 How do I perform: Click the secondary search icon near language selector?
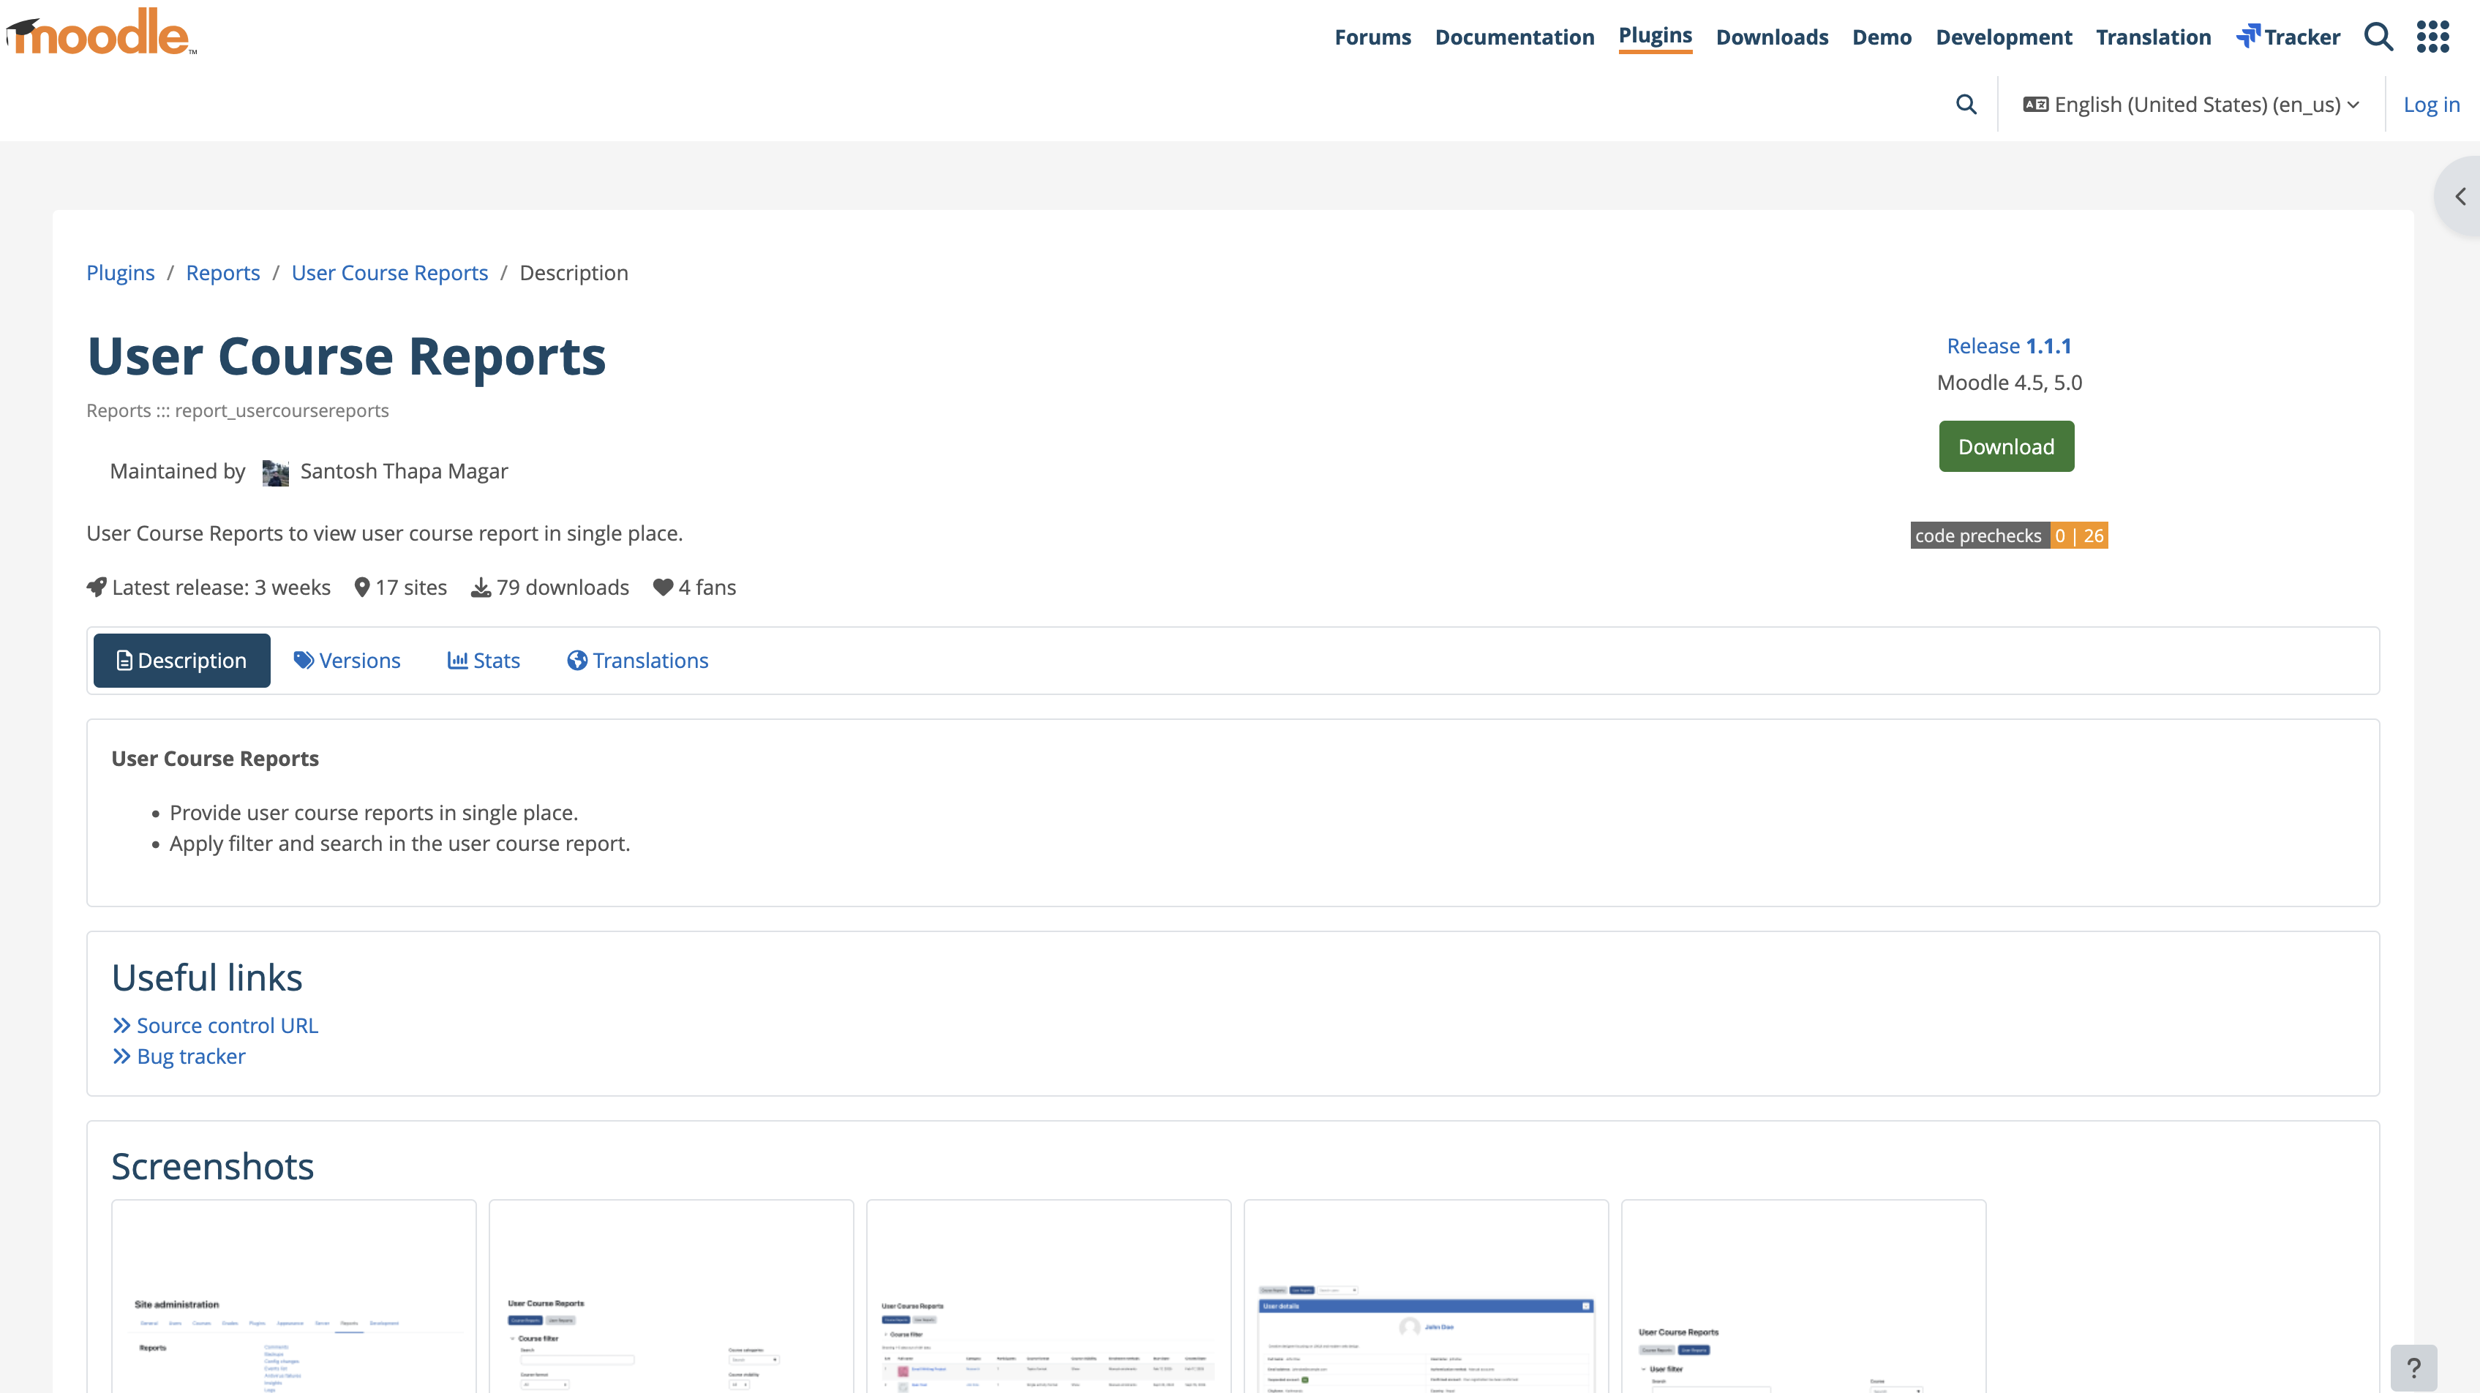coord(1966,104)
